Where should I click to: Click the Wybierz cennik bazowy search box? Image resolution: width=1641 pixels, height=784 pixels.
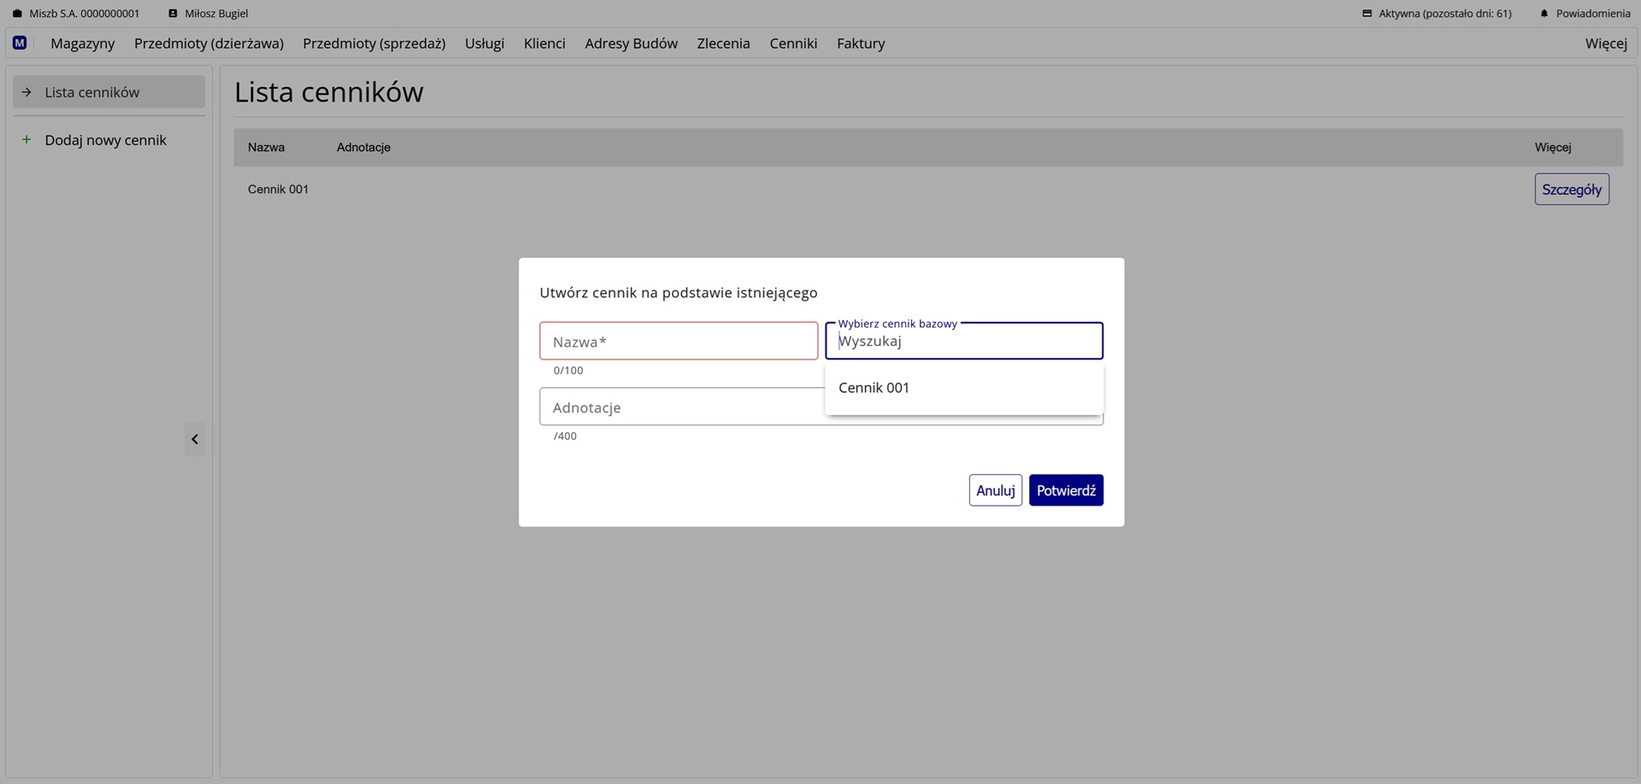963,342
